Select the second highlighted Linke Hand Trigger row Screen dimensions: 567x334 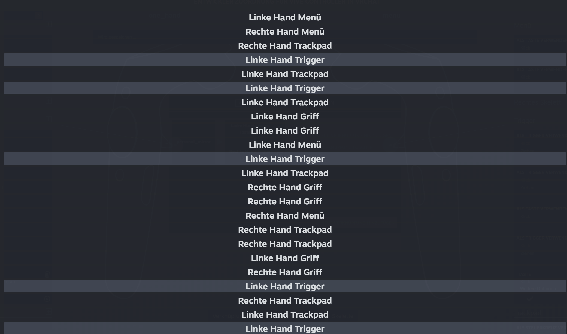click(x=285, y=88)
